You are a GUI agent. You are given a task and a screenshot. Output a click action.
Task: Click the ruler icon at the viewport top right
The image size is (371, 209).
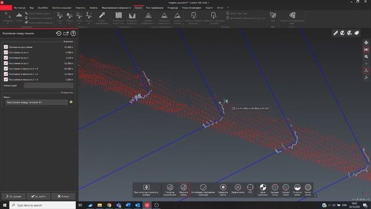pyautogui.click(x=336, y=33)
